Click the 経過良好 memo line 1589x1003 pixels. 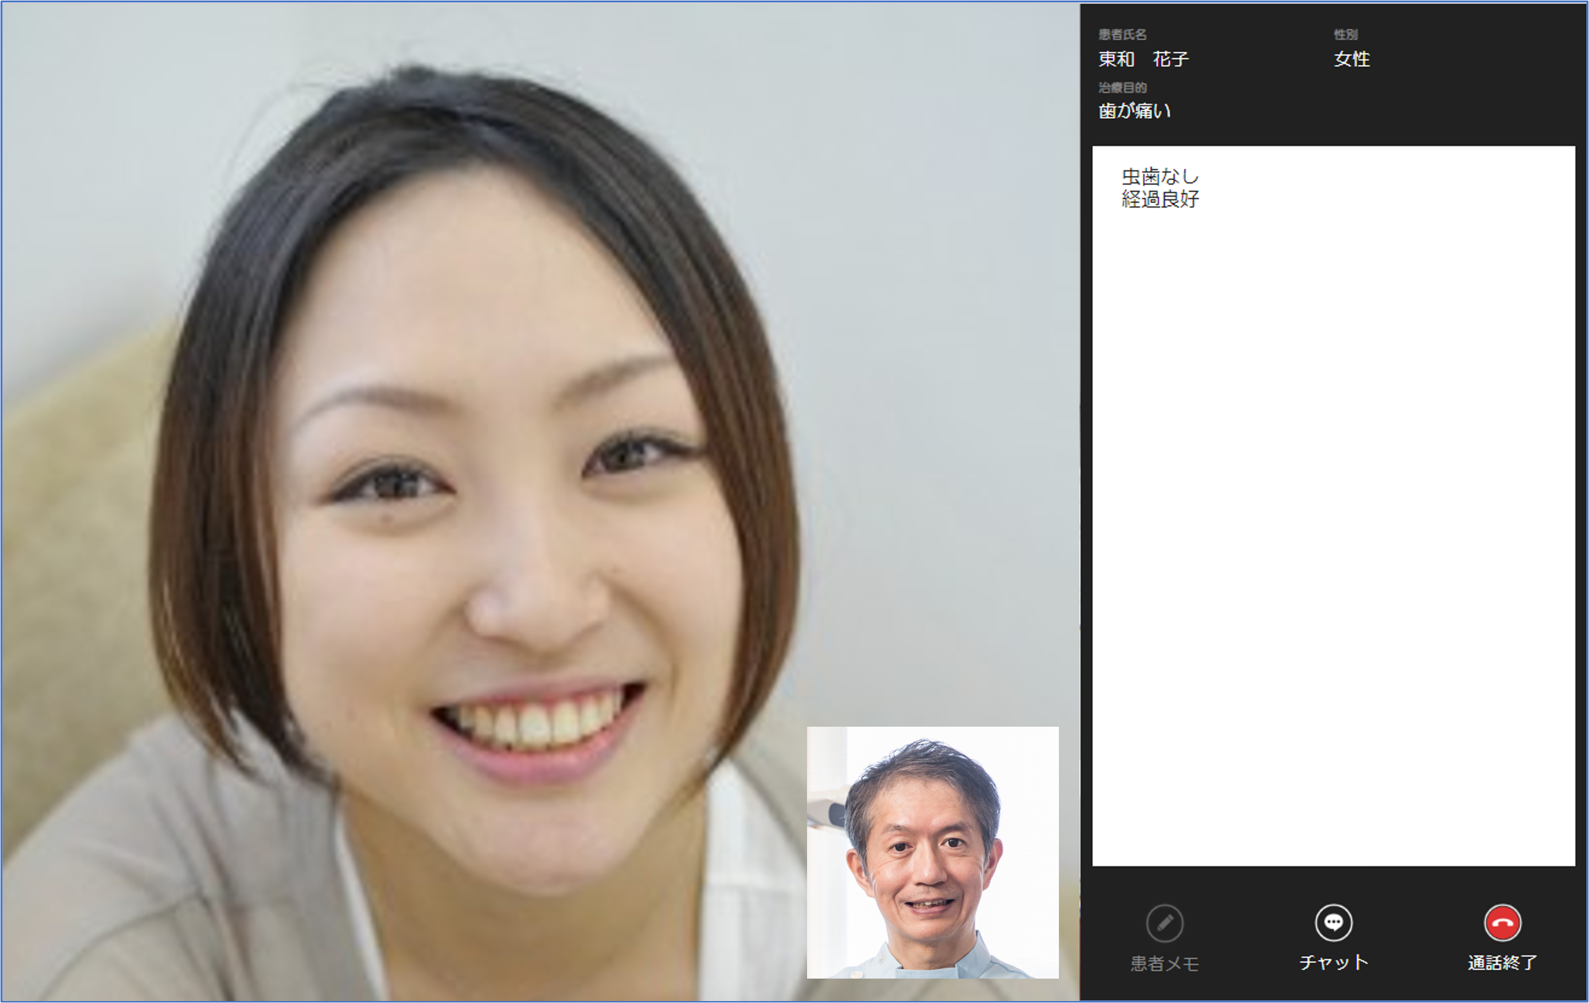click(x=1159, y=199)
